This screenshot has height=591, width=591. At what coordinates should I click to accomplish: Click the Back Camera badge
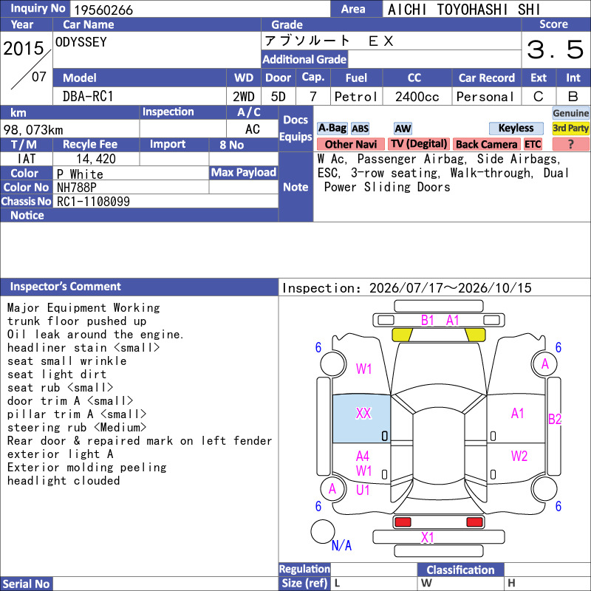(486, 144)
